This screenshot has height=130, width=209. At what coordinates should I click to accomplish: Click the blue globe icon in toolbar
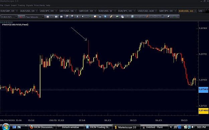[x=105, y=16]
